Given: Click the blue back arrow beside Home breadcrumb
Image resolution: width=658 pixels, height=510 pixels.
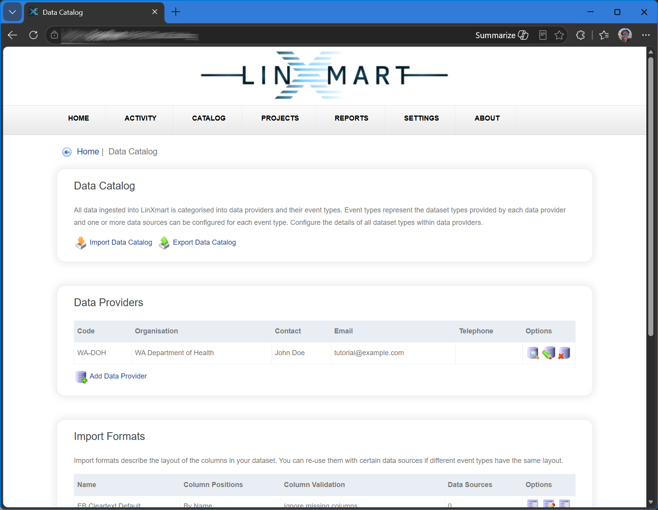Looking at the screenshot, I should 67,152.
